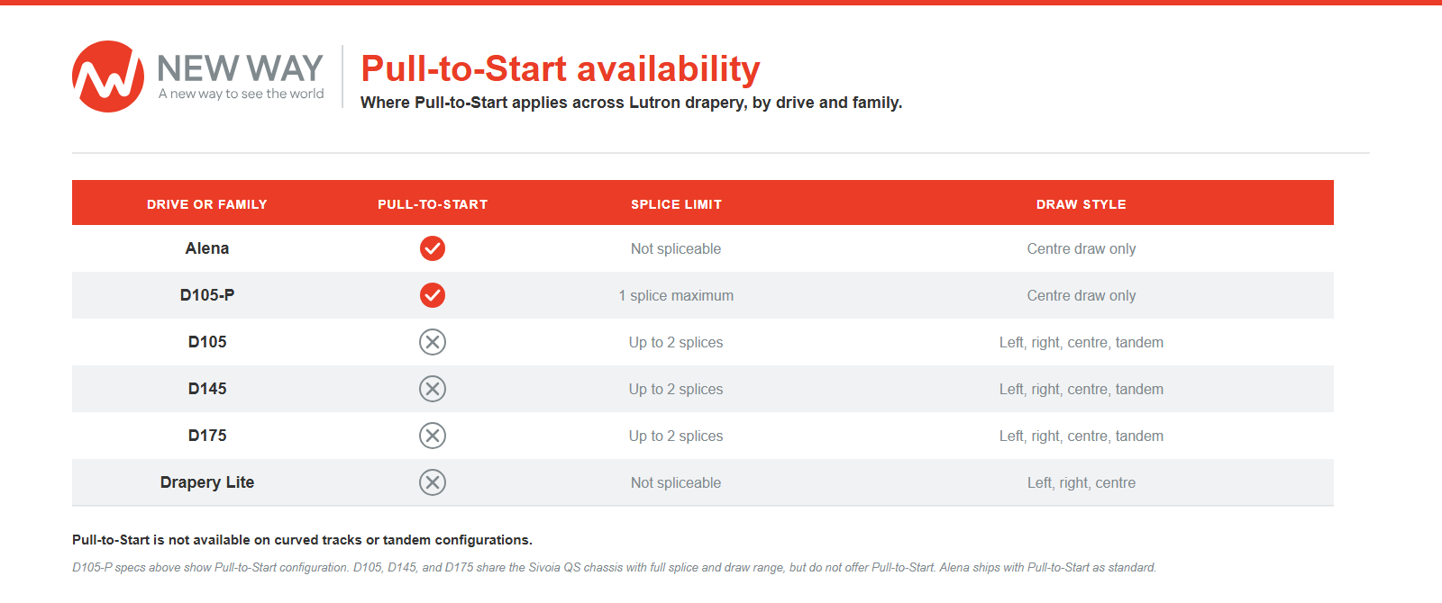Click 'Up to 2 splices' in D175 row
The width and height of the screenshot is (1442, 603).
coord(676,436)
